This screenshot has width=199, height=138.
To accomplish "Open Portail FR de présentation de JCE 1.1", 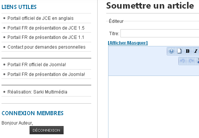I will pos(46,37).
